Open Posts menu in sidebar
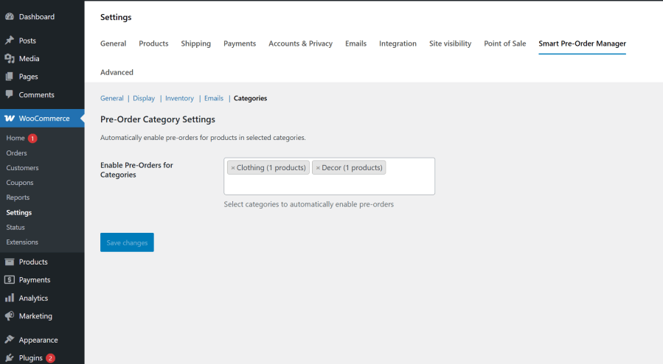 (27, 41)
